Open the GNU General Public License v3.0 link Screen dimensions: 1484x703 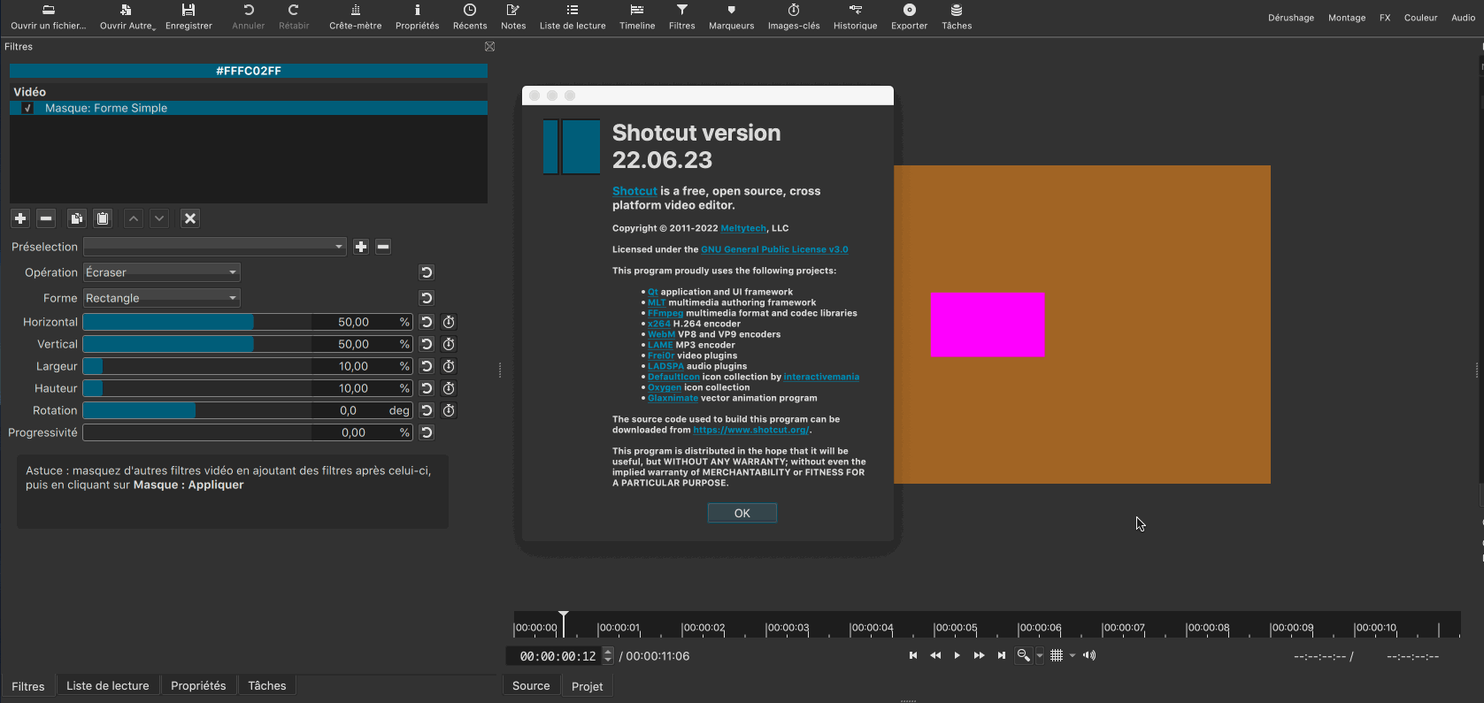(x=774, y=249)
